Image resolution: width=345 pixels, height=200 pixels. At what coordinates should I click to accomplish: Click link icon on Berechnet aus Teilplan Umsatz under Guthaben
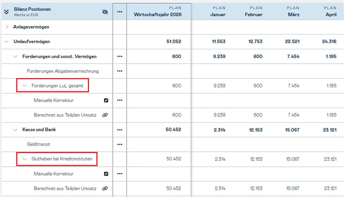105,188
